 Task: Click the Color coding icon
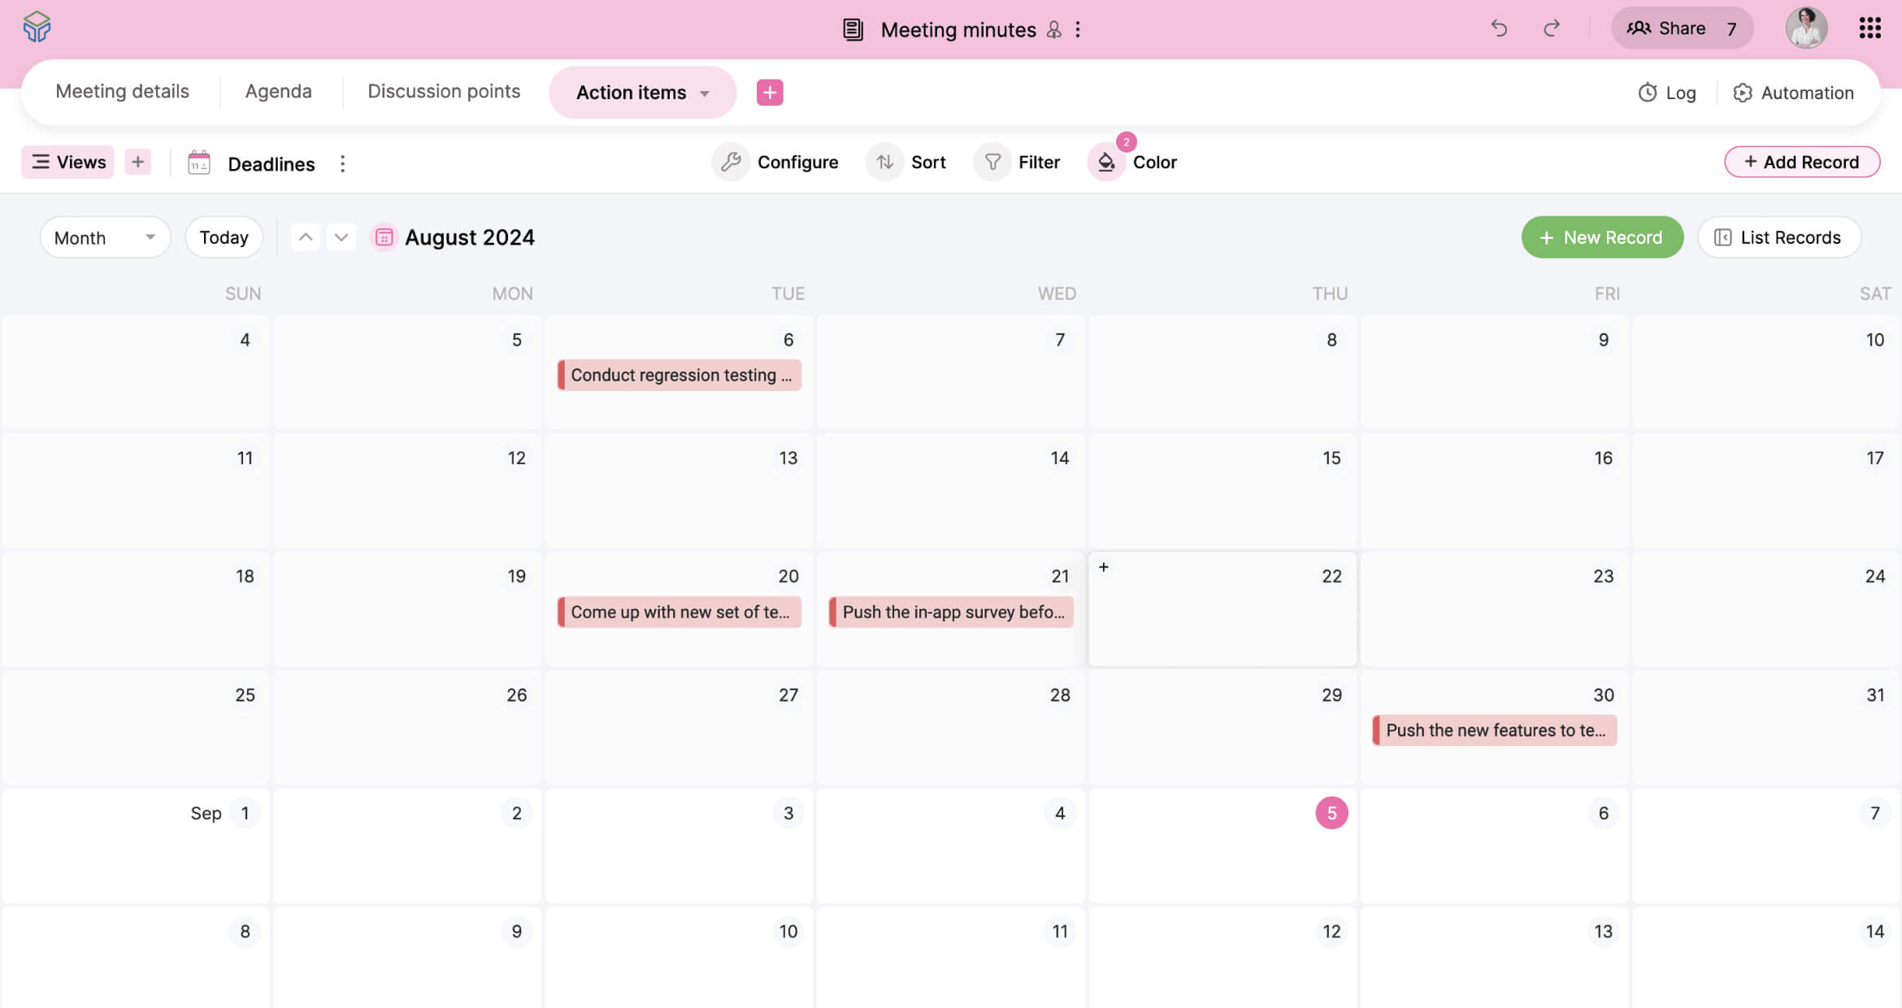pos(1105,162)
